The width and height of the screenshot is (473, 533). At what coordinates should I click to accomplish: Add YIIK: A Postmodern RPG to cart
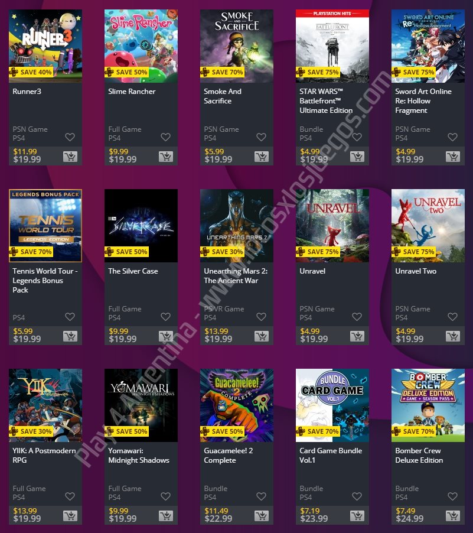pyautogui.click(x=70, y=516)
